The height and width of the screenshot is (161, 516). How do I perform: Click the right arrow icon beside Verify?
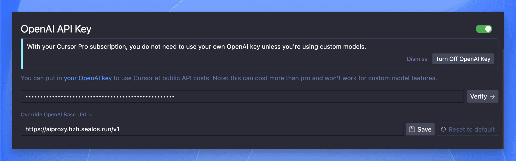tap(492, 96)
